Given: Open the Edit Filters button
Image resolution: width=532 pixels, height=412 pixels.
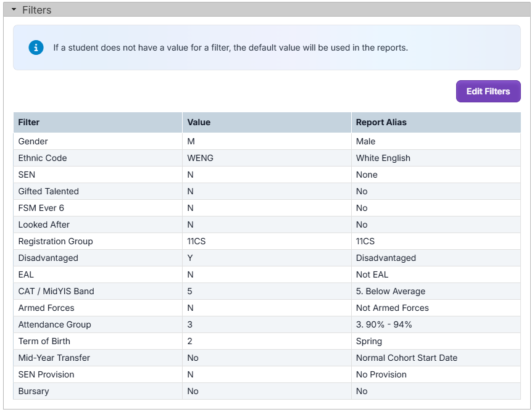Looking at the screenshot, I should point(488,91).
